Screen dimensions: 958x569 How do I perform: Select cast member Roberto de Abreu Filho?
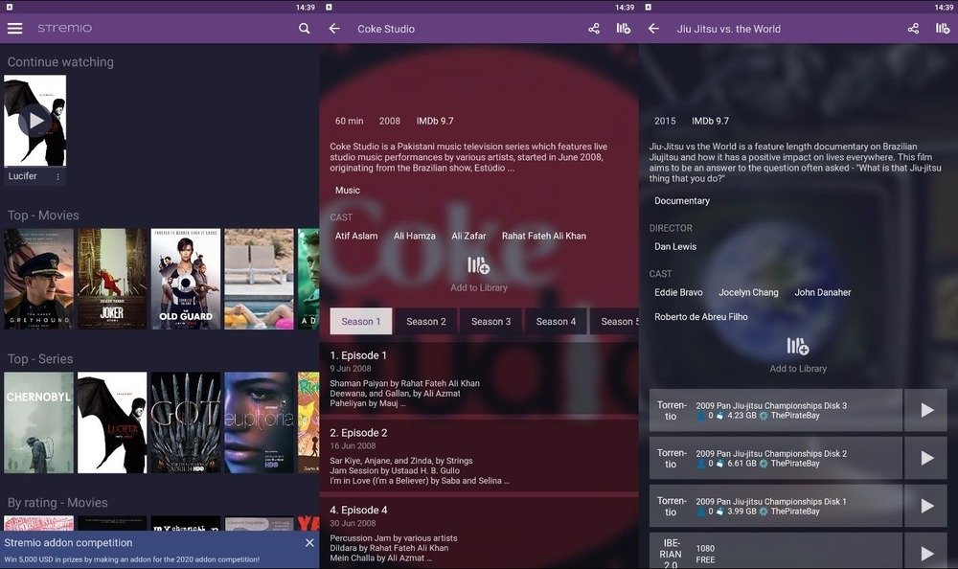(701, 316)
